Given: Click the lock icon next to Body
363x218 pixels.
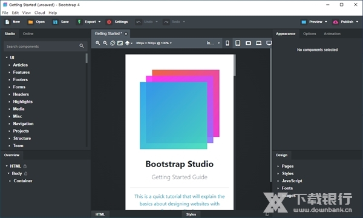Looking at the screenshot, I should tap(25, 174).
